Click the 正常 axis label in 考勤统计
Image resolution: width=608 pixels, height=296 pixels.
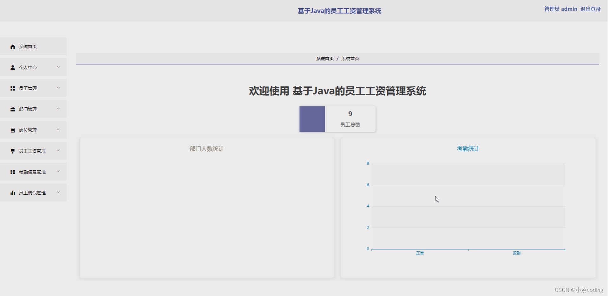pos(420,253)
